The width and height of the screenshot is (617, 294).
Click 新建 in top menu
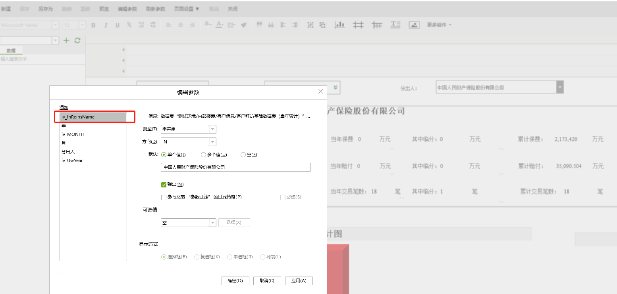coord(6,9)
